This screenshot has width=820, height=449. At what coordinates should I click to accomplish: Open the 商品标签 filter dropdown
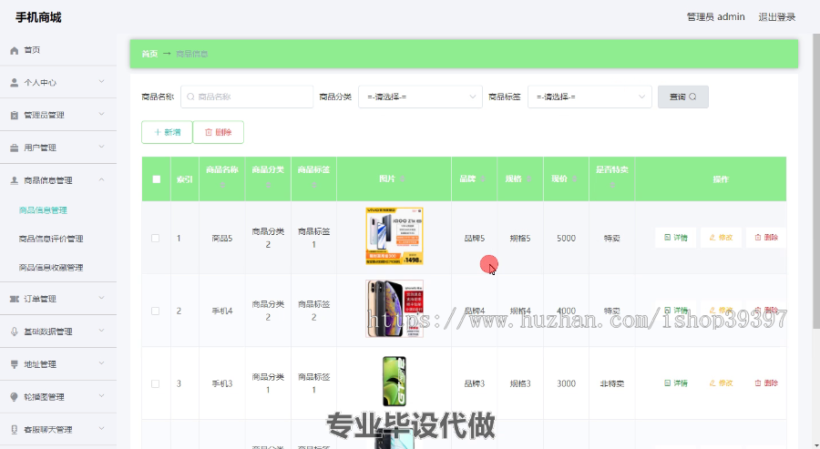[x=589, y=97]
